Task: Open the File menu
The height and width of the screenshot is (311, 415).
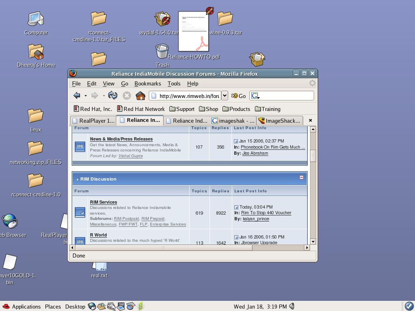Action: pos(76,83)
